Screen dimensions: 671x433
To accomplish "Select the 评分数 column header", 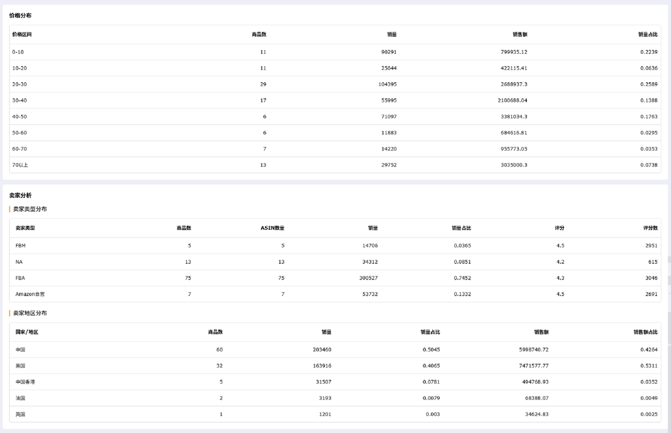I will [651, 228].
